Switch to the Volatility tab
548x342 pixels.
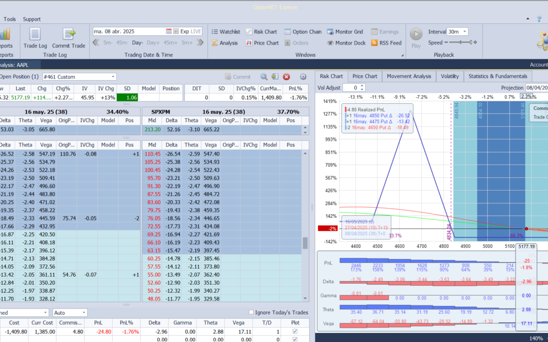[x=450, y=76]
